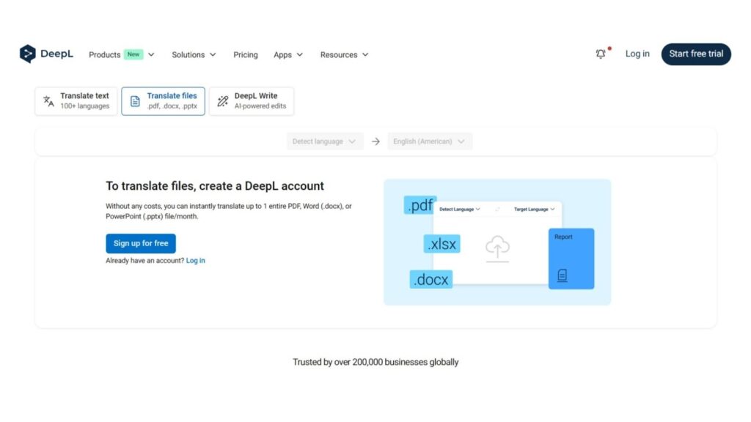Image resolution: width=751 pixels, height=422 pixels.
Task: Click the Log in link below signup
Action: click(196, 261)
